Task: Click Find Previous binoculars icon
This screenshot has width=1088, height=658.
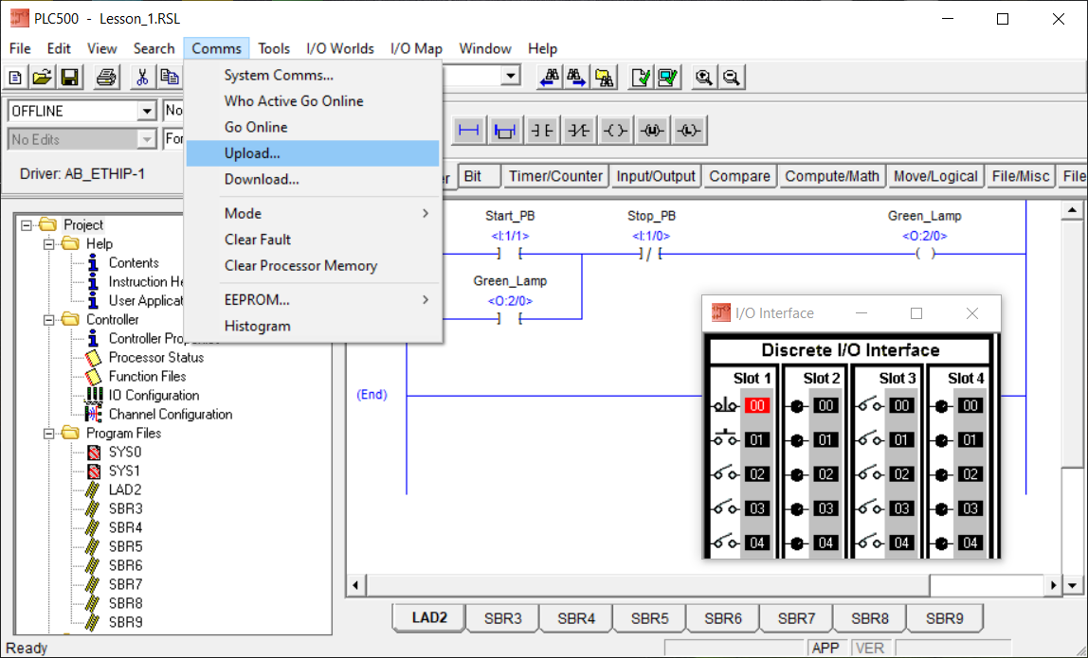Action: point(551,77)
